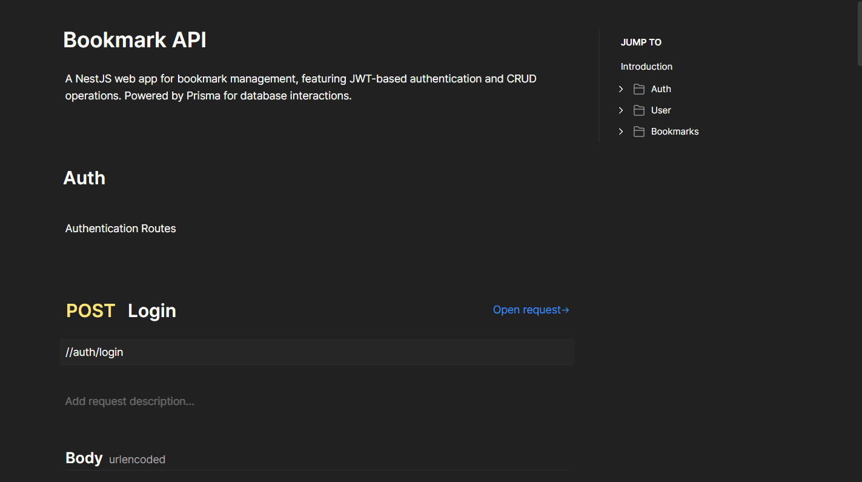Expand the Auth folder chevron

[621, 89]
